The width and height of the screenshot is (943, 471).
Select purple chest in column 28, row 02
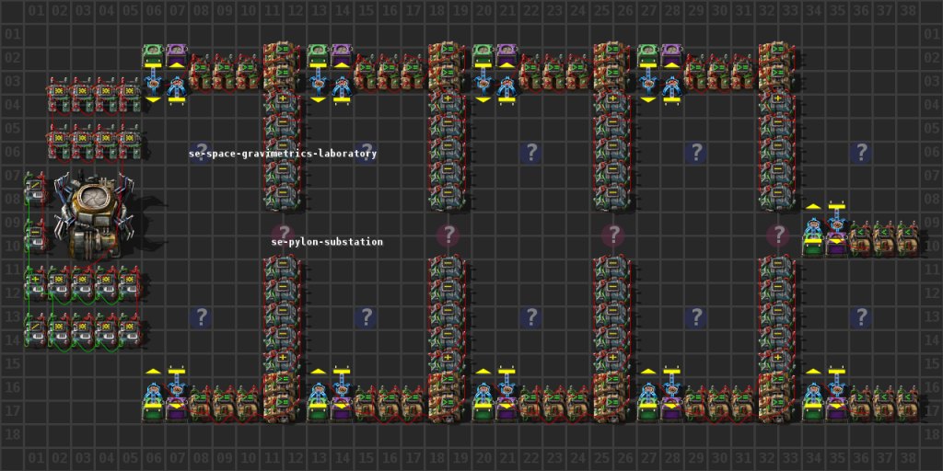click(671, 56)
